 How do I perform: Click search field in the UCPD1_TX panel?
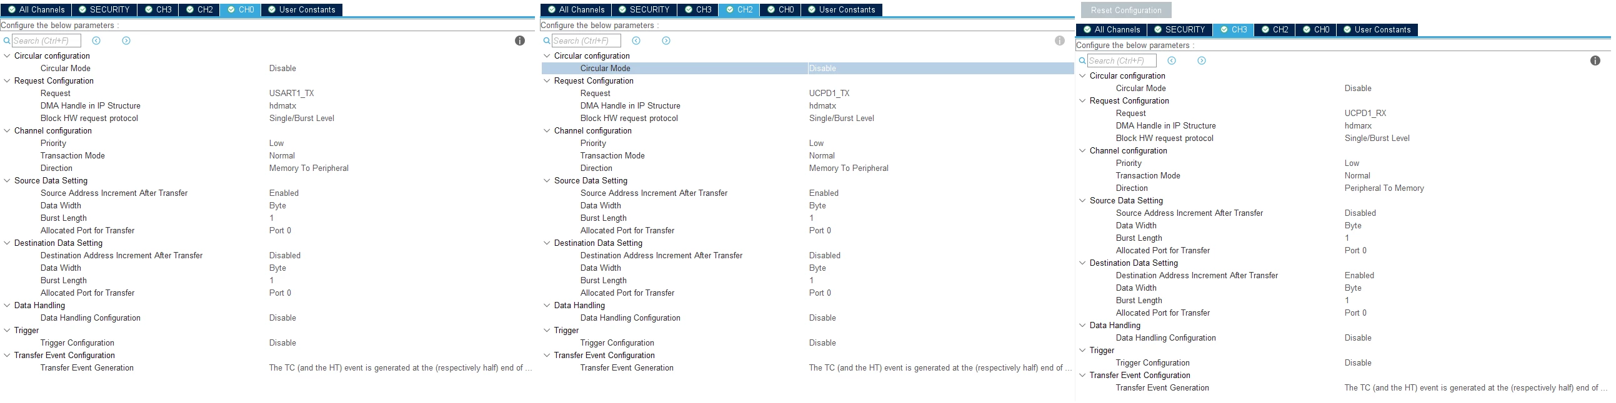point(586,41)
